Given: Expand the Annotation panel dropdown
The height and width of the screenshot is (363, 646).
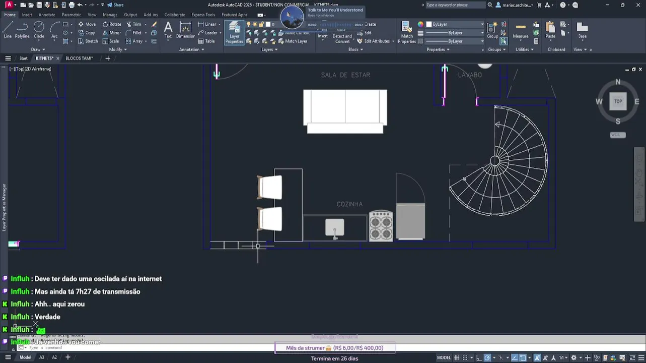Looking at the screenshot, I should pyautogui.click(x=192, y=49).
